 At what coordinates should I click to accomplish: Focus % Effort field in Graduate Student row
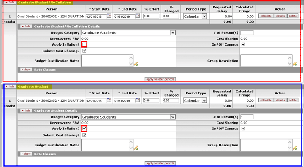(x=151, y=100)
